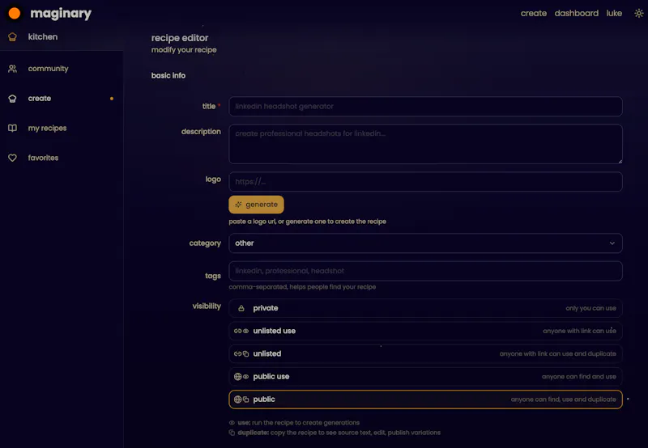Image resolution: width=648 pixels, height=448 pixels.
Task: Click the 'modify your recipe' subtitle
Action: [184, 50]
